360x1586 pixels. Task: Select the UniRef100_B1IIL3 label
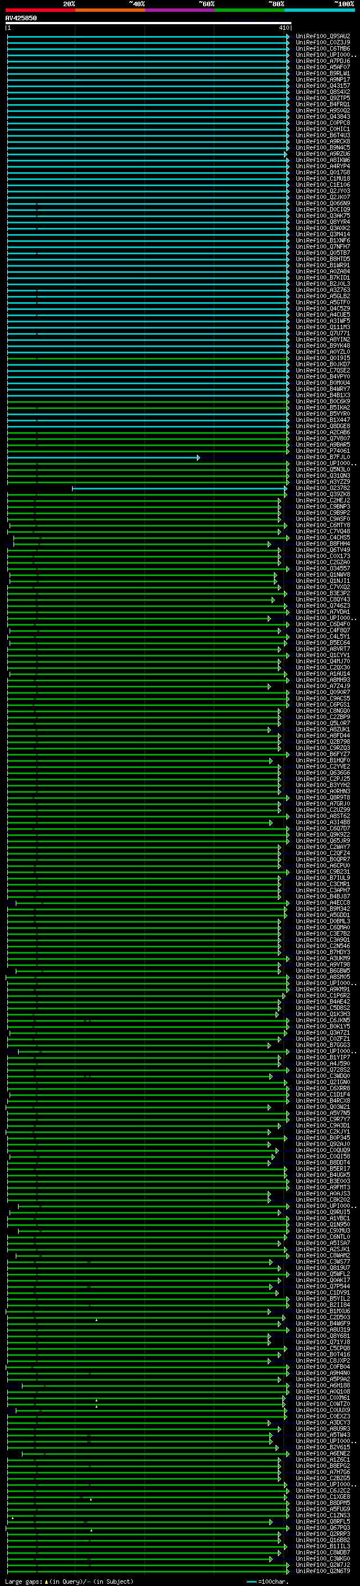(323, 1547)
